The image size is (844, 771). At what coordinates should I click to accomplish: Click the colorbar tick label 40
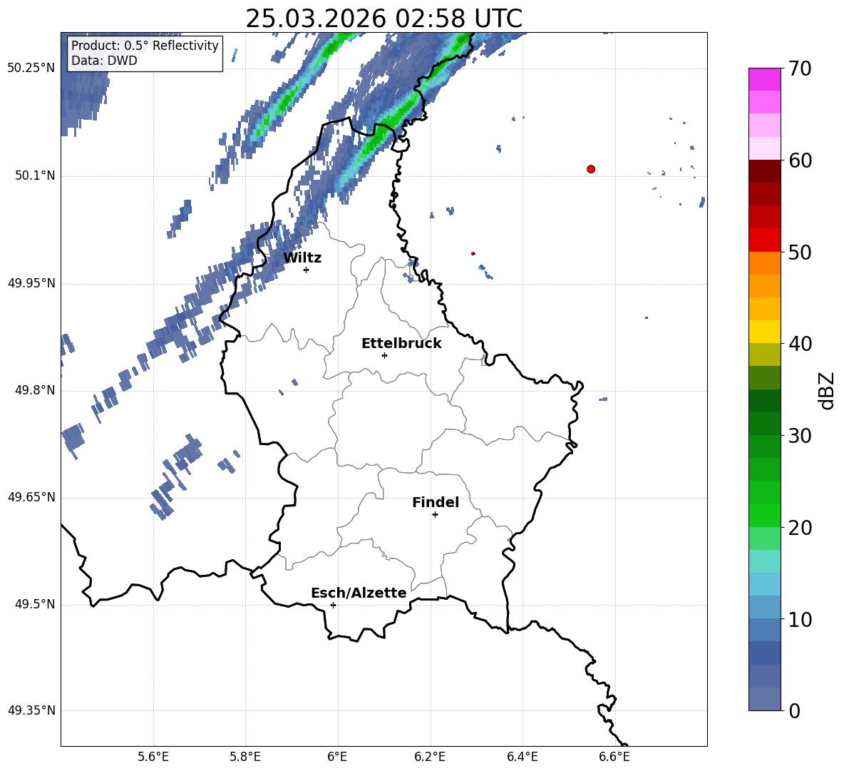[800, 344]
